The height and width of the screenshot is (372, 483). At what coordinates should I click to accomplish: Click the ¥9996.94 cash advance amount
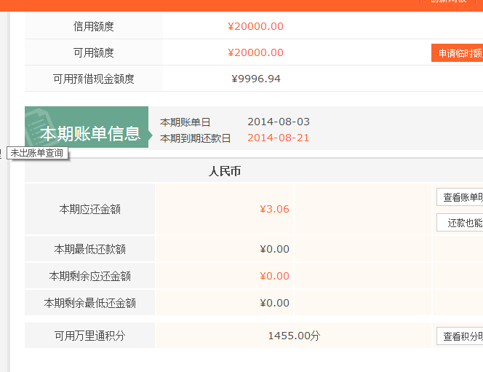coord(256,79)
